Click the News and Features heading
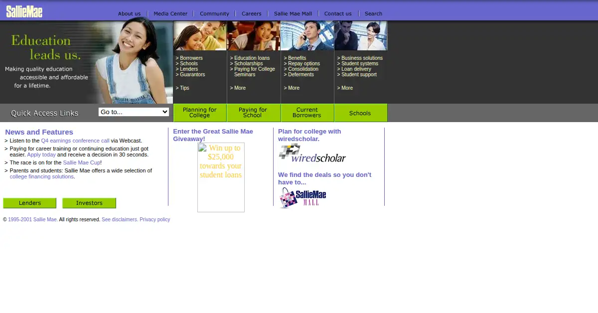598x313 pixels. coord(39,132)
